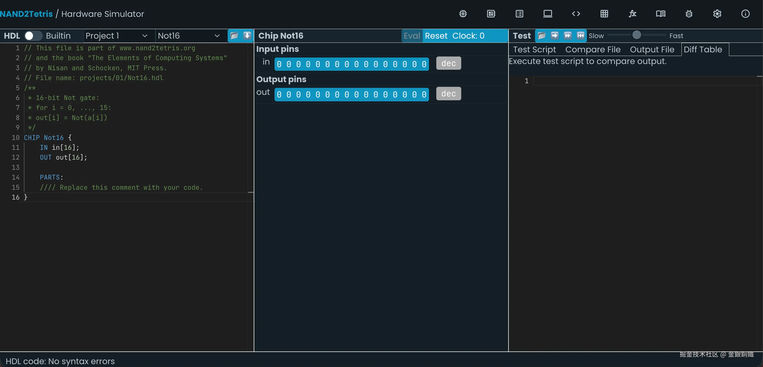Expand the Project 1 dropdown
This screenshot has width=763, height=367.
(x=116, y=36)
